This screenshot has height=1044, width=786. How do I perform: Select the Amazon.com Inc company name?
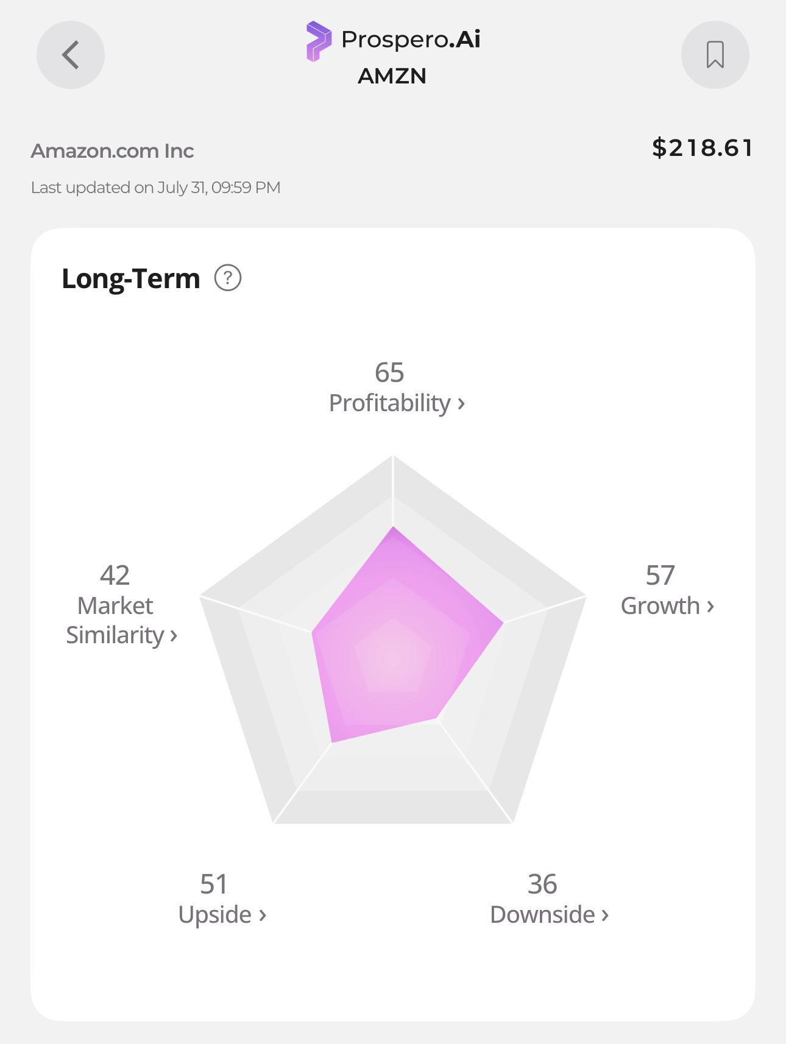(x=112, y=151)
